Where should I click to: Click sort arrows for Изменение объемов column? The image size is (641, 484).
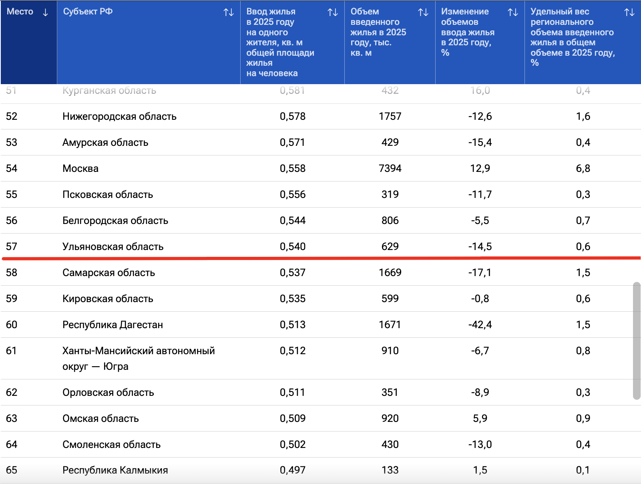coord(513,12)
